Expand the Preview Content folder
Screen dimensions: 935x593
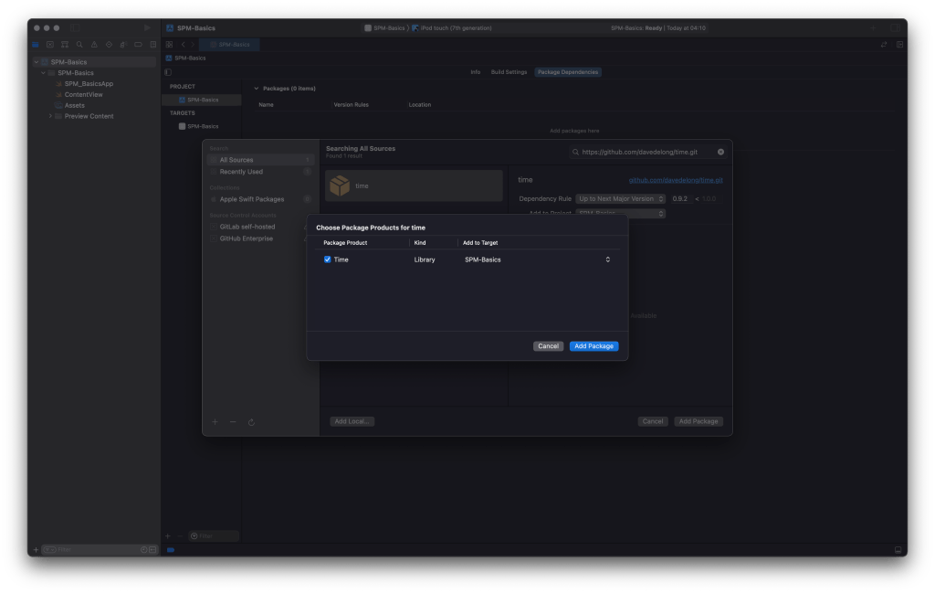tap(50, 116)
